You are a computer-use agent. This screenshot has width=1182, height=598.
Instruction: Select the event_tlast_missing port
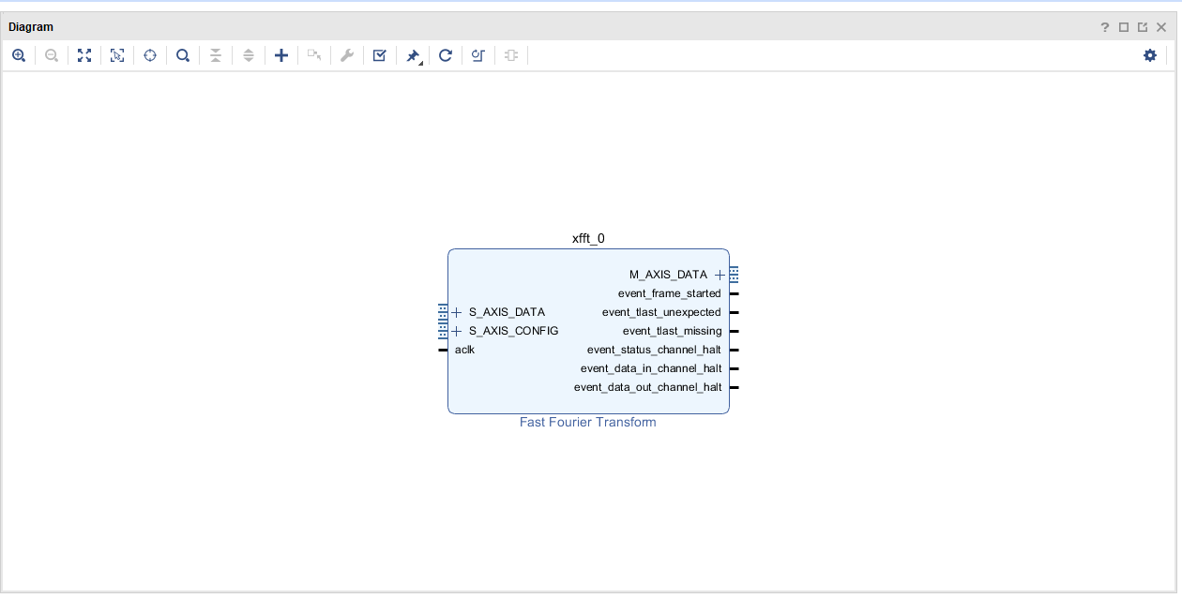click(x=673, y=331)
